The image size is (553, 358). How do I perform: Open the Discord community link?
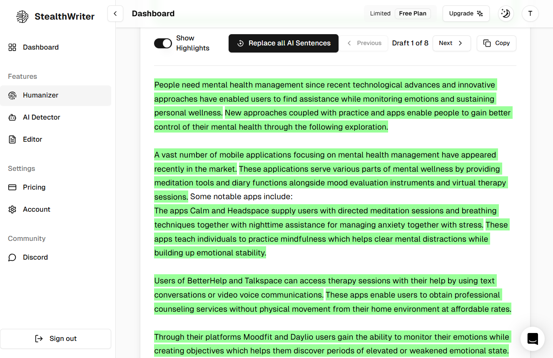pyautogui.click(x=56, y=258)
